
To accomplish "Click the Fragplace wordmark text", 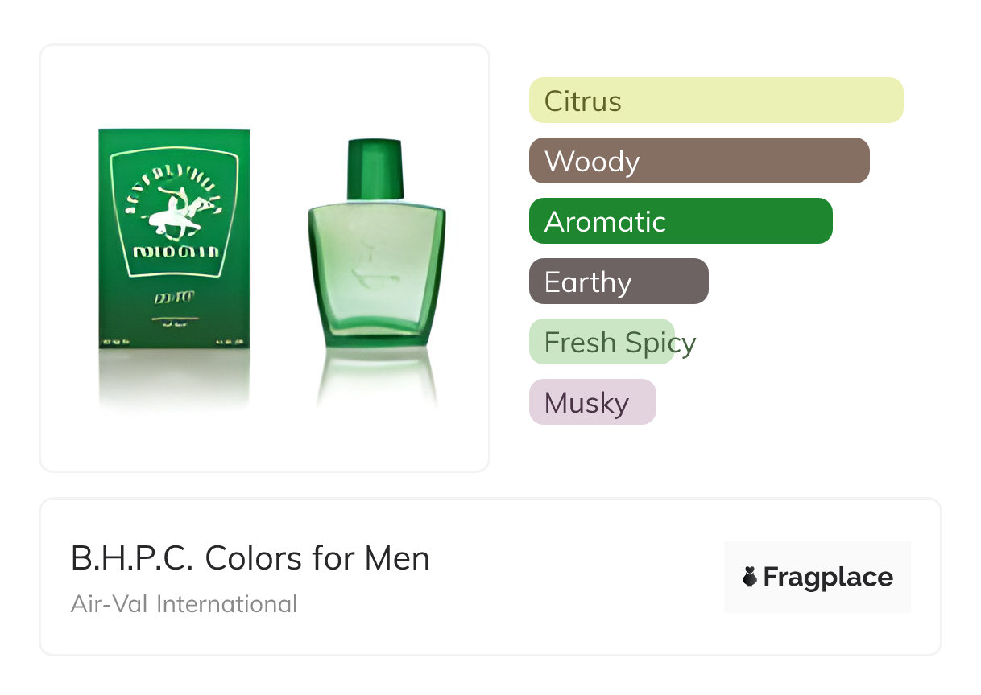I will (x=828, y=577).
